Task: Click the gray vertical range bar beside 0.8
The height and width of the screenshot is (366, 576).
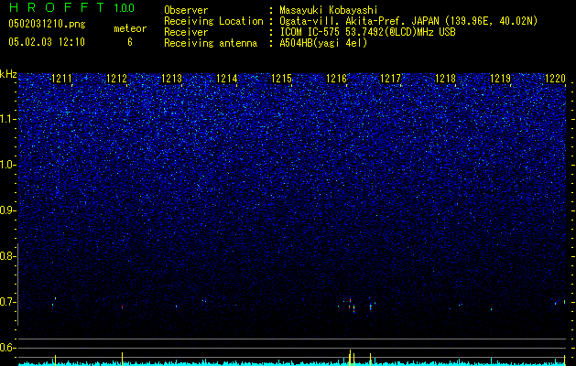Action: (x=17, y=285)
